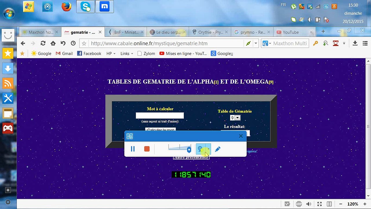Open the Mises en ligne - YouT... bookmark
This screenshot has width=371, height=209.
point(183,53)
